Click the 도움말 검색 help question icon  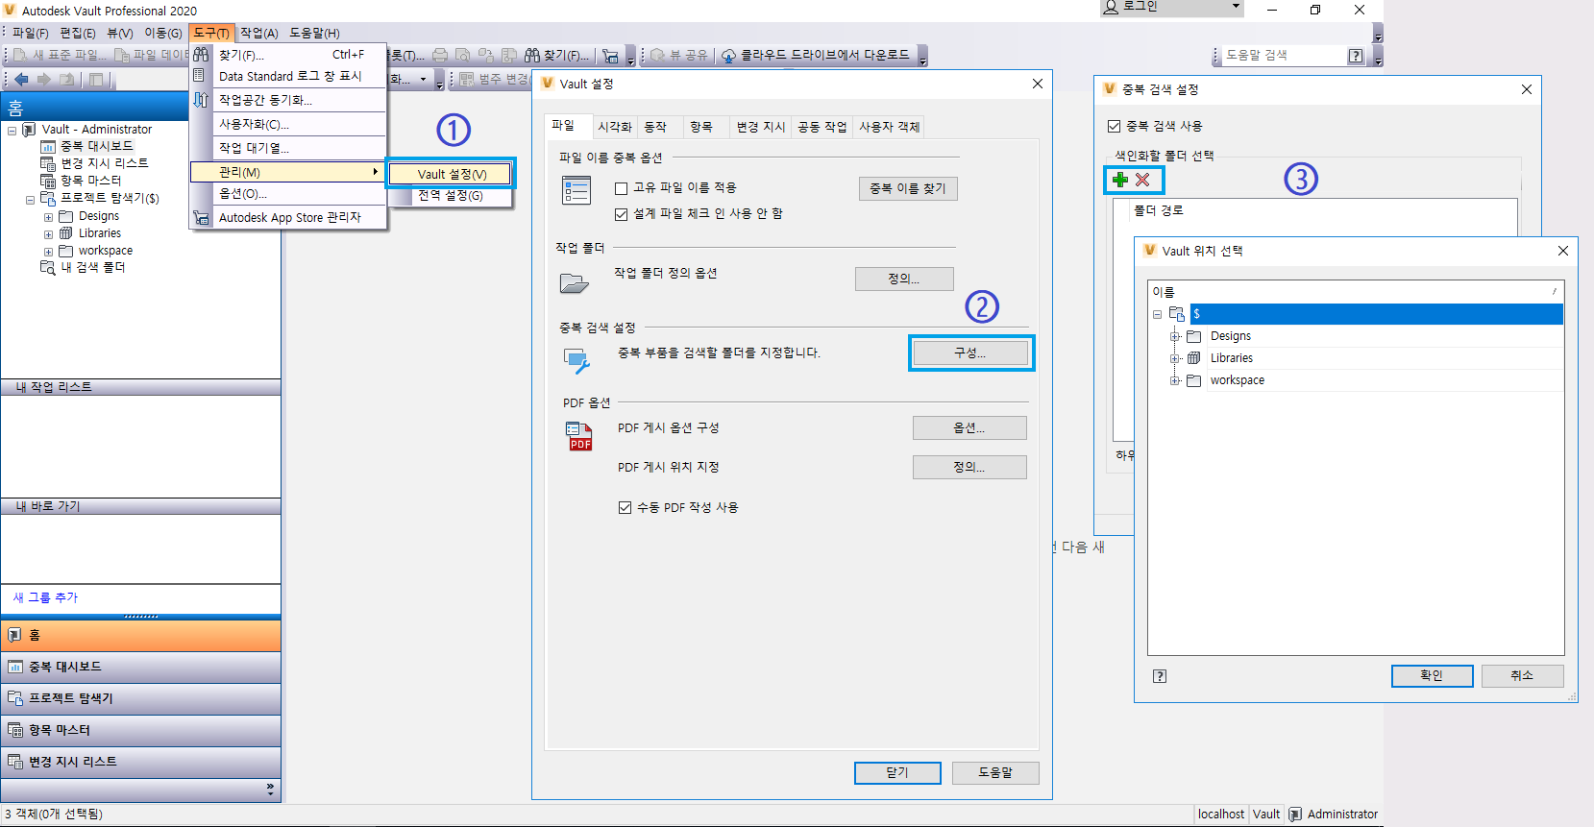(1356, 56)
